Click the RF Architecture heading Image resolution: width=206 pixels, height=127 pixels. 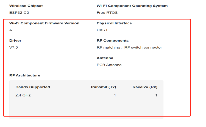(x=25, y=75)
